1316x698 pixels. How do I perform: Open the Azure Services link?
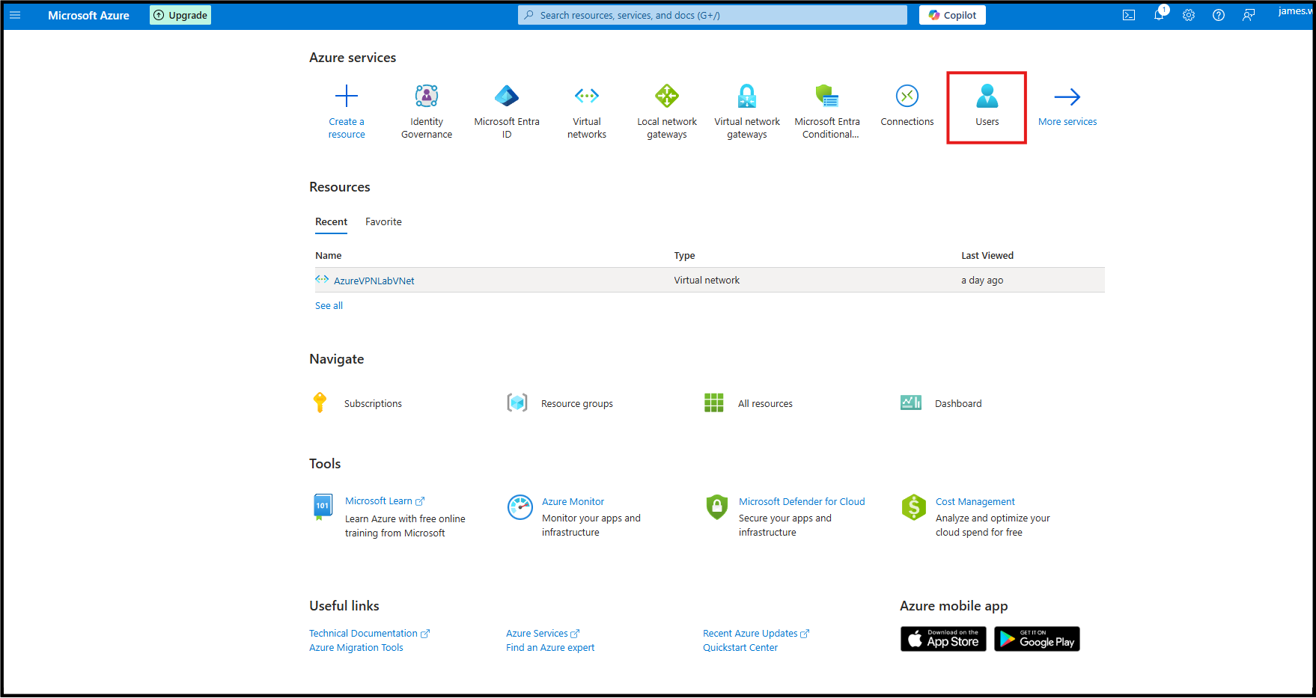click(x=543, y=633)
